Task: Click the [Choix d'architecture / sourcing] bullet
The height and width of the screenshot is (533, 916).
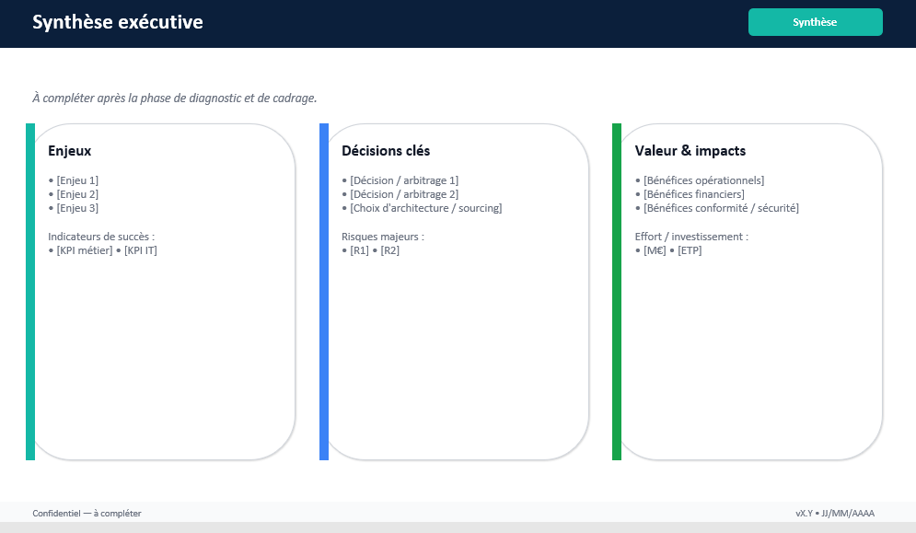Action: click(x=423, y=208)
